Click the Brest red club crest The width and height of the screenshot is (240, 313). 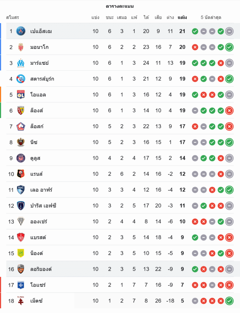21,237
